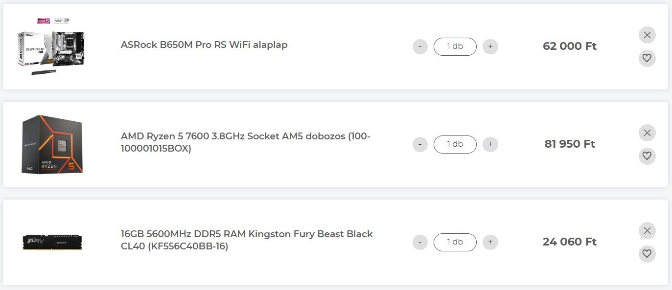This screenshot has width=672, height=290.
Task: Remove ASRock B650M motherboard from cart
Action: tap(647, 35)
